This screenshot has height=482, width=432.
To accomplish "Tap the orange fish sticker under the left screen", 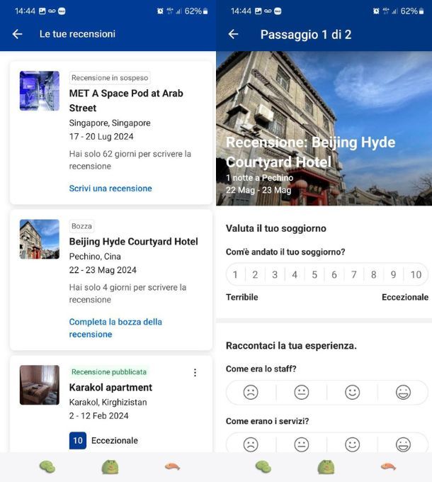I will point(173,466).
